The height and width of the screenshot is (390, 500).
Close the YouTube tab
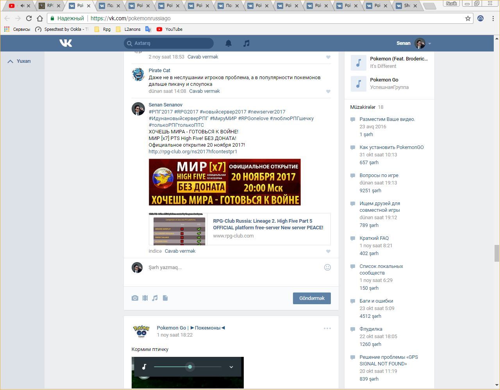pyautogui.click(x=29, y=5)
